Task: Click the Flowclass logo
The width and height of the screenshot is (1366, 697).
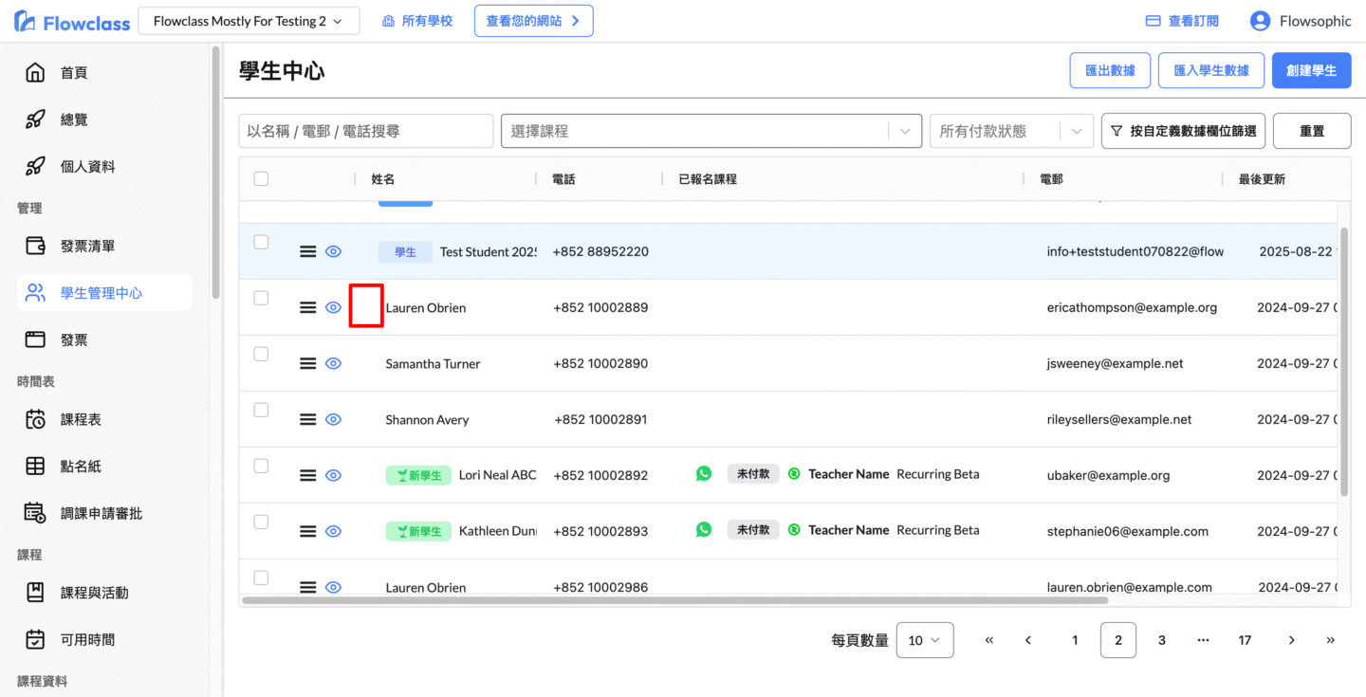Action: click(72, 22)
